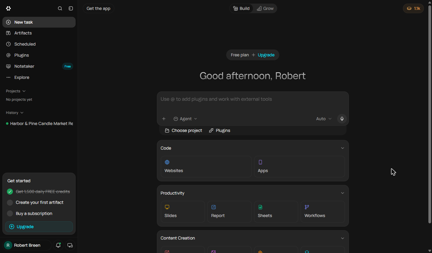Screen dimensions: 432x253
Task: Click Plugins button below prompt box
Action: pos(220,130)
